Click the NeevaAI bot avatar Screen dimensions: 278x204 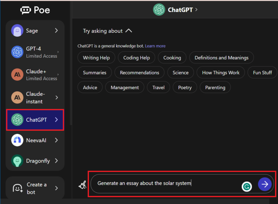(17, 140)
